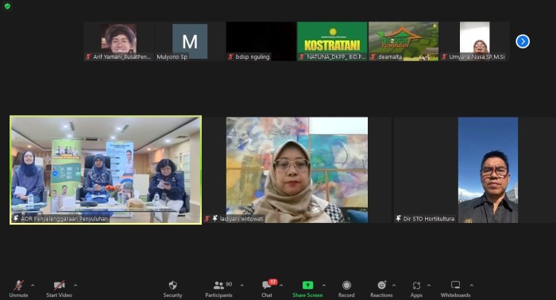Select Mulyono Sp participant tile

(x=190, y=41)
